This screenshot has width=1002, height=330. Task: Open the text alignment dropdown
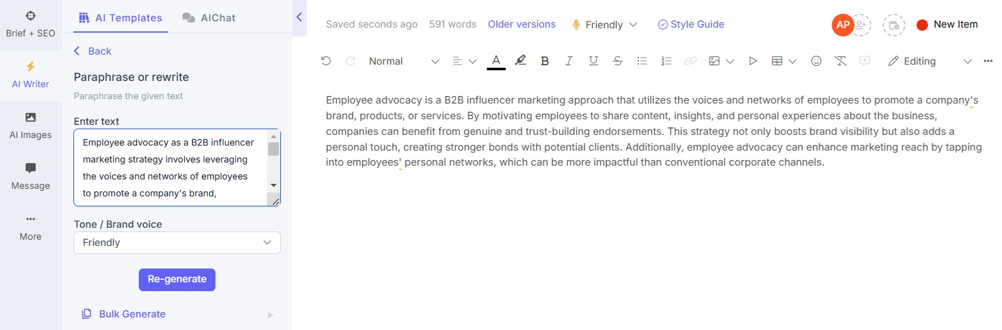click(x=465, y=61)
